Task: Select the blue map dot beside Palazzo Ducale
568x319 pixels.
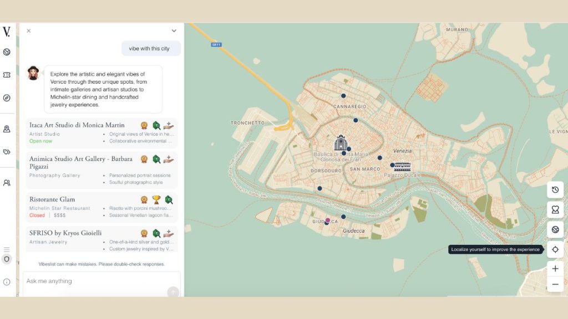Action: 392,165
